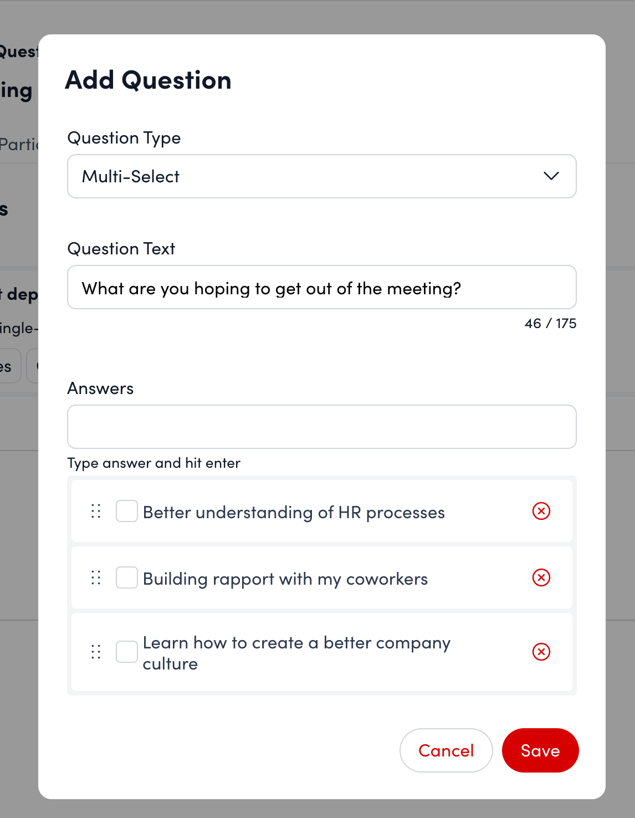Viewport: 635px width, 818px height.
Task: Expand the Multi-Select chevron
Action: point(551,176)
